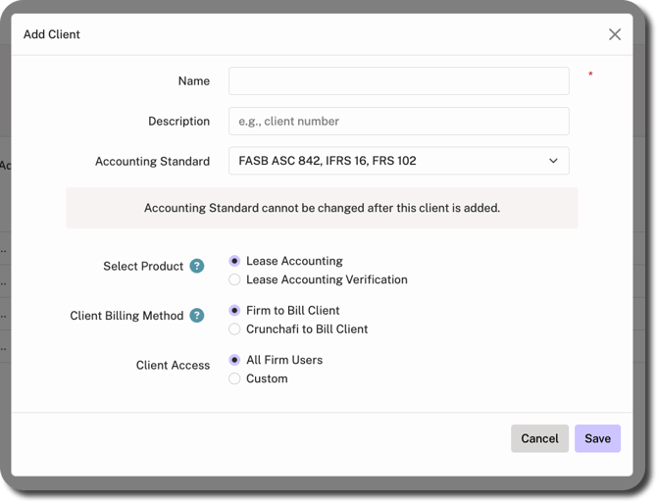Screen dimensions: 657x502
Task: Save the new client
Action: pyautogui.click(x=597, y=438)
